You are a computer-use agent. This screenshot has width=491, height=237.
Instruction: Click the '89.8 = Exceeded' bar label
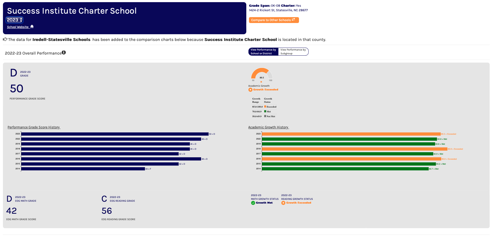point(455,149)
